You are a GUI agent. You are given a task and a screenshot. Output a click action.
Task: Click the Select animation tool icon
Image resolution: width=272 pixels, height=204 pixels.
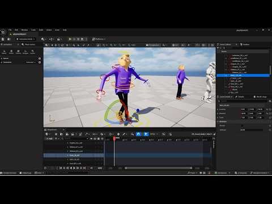coord(4,52)
